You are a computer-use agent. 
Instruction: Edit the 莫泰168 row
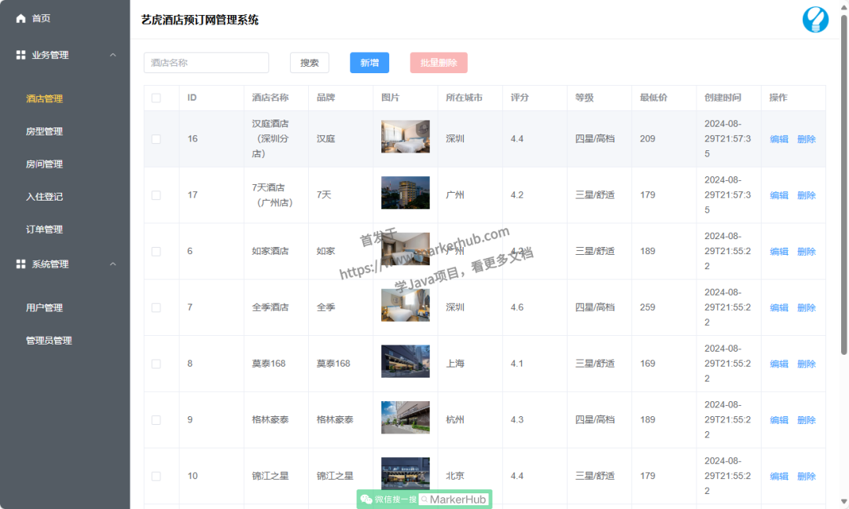pyautogui.click(x=778, y=363)
